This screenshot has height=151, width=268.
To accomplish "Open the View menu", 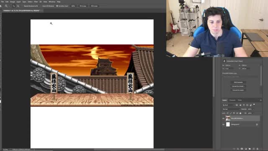I will (x=45, y=2).
